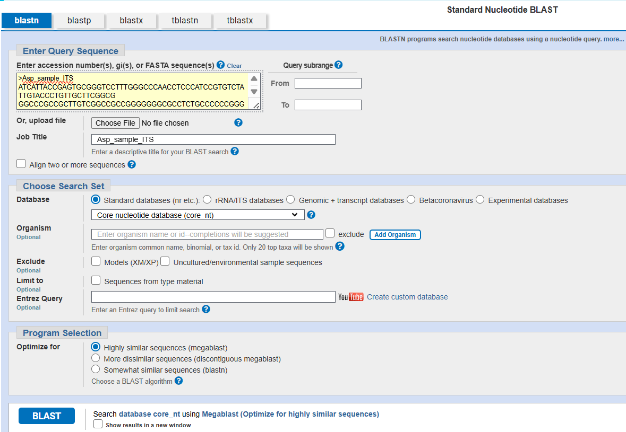Click the Choose Search Set heading
626x432 pixels.
[x=64, y=186]
